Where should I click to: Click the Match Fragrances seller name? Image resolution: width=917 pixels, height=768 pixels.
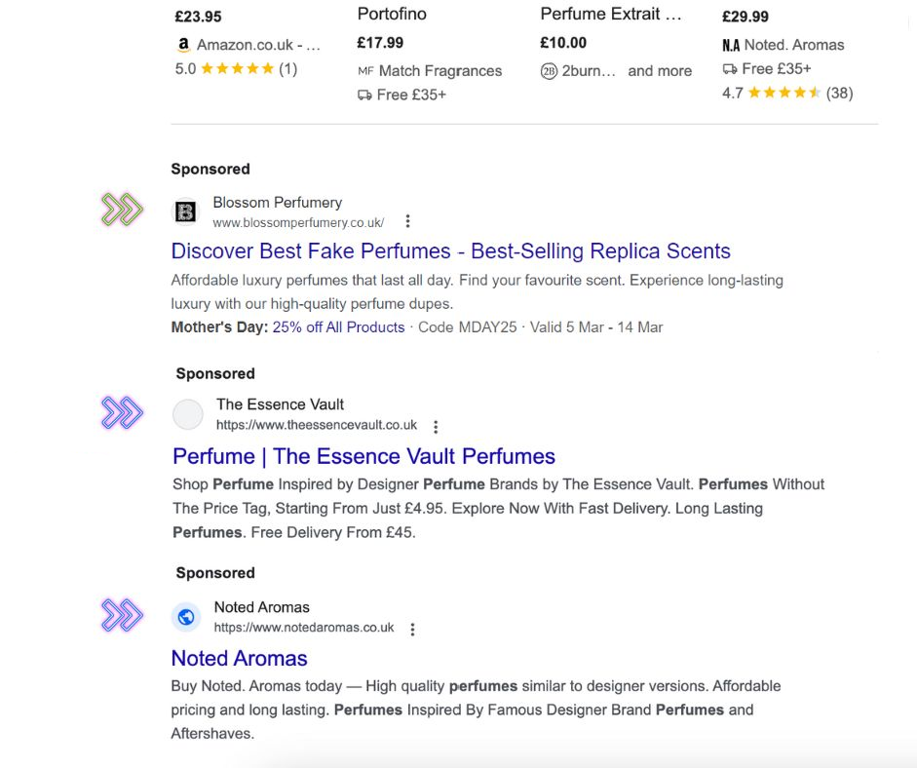point(440,71)
